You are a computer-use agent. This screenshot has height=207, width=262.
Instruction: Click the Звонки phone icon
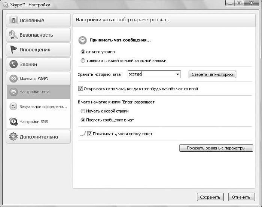pos(13,64)
